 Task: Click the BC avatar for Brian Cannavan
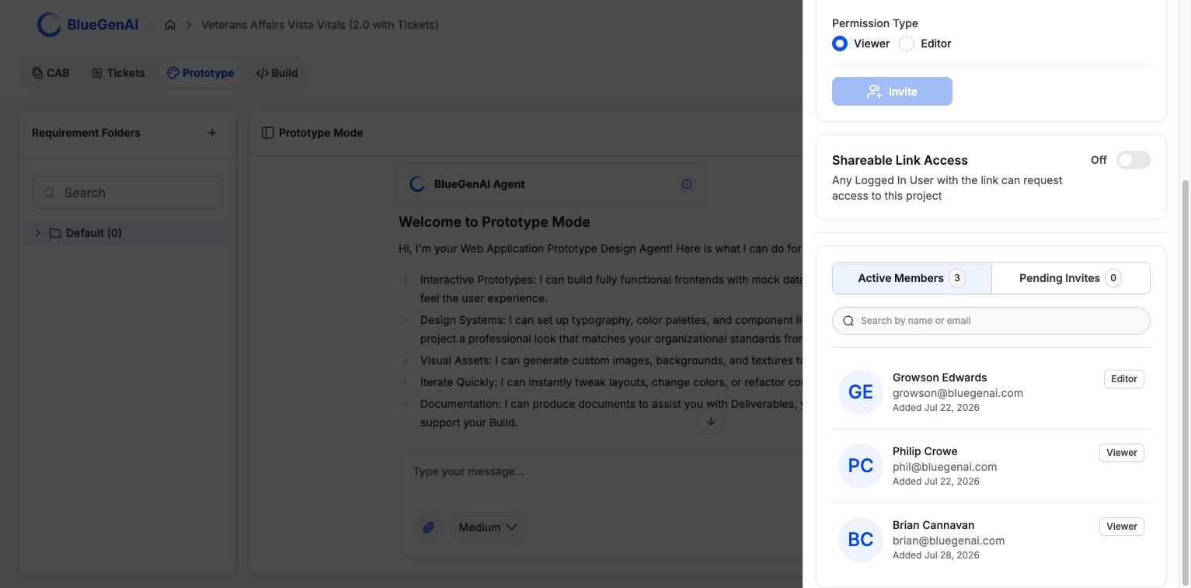pyautogui.click(x=861, y=540)
